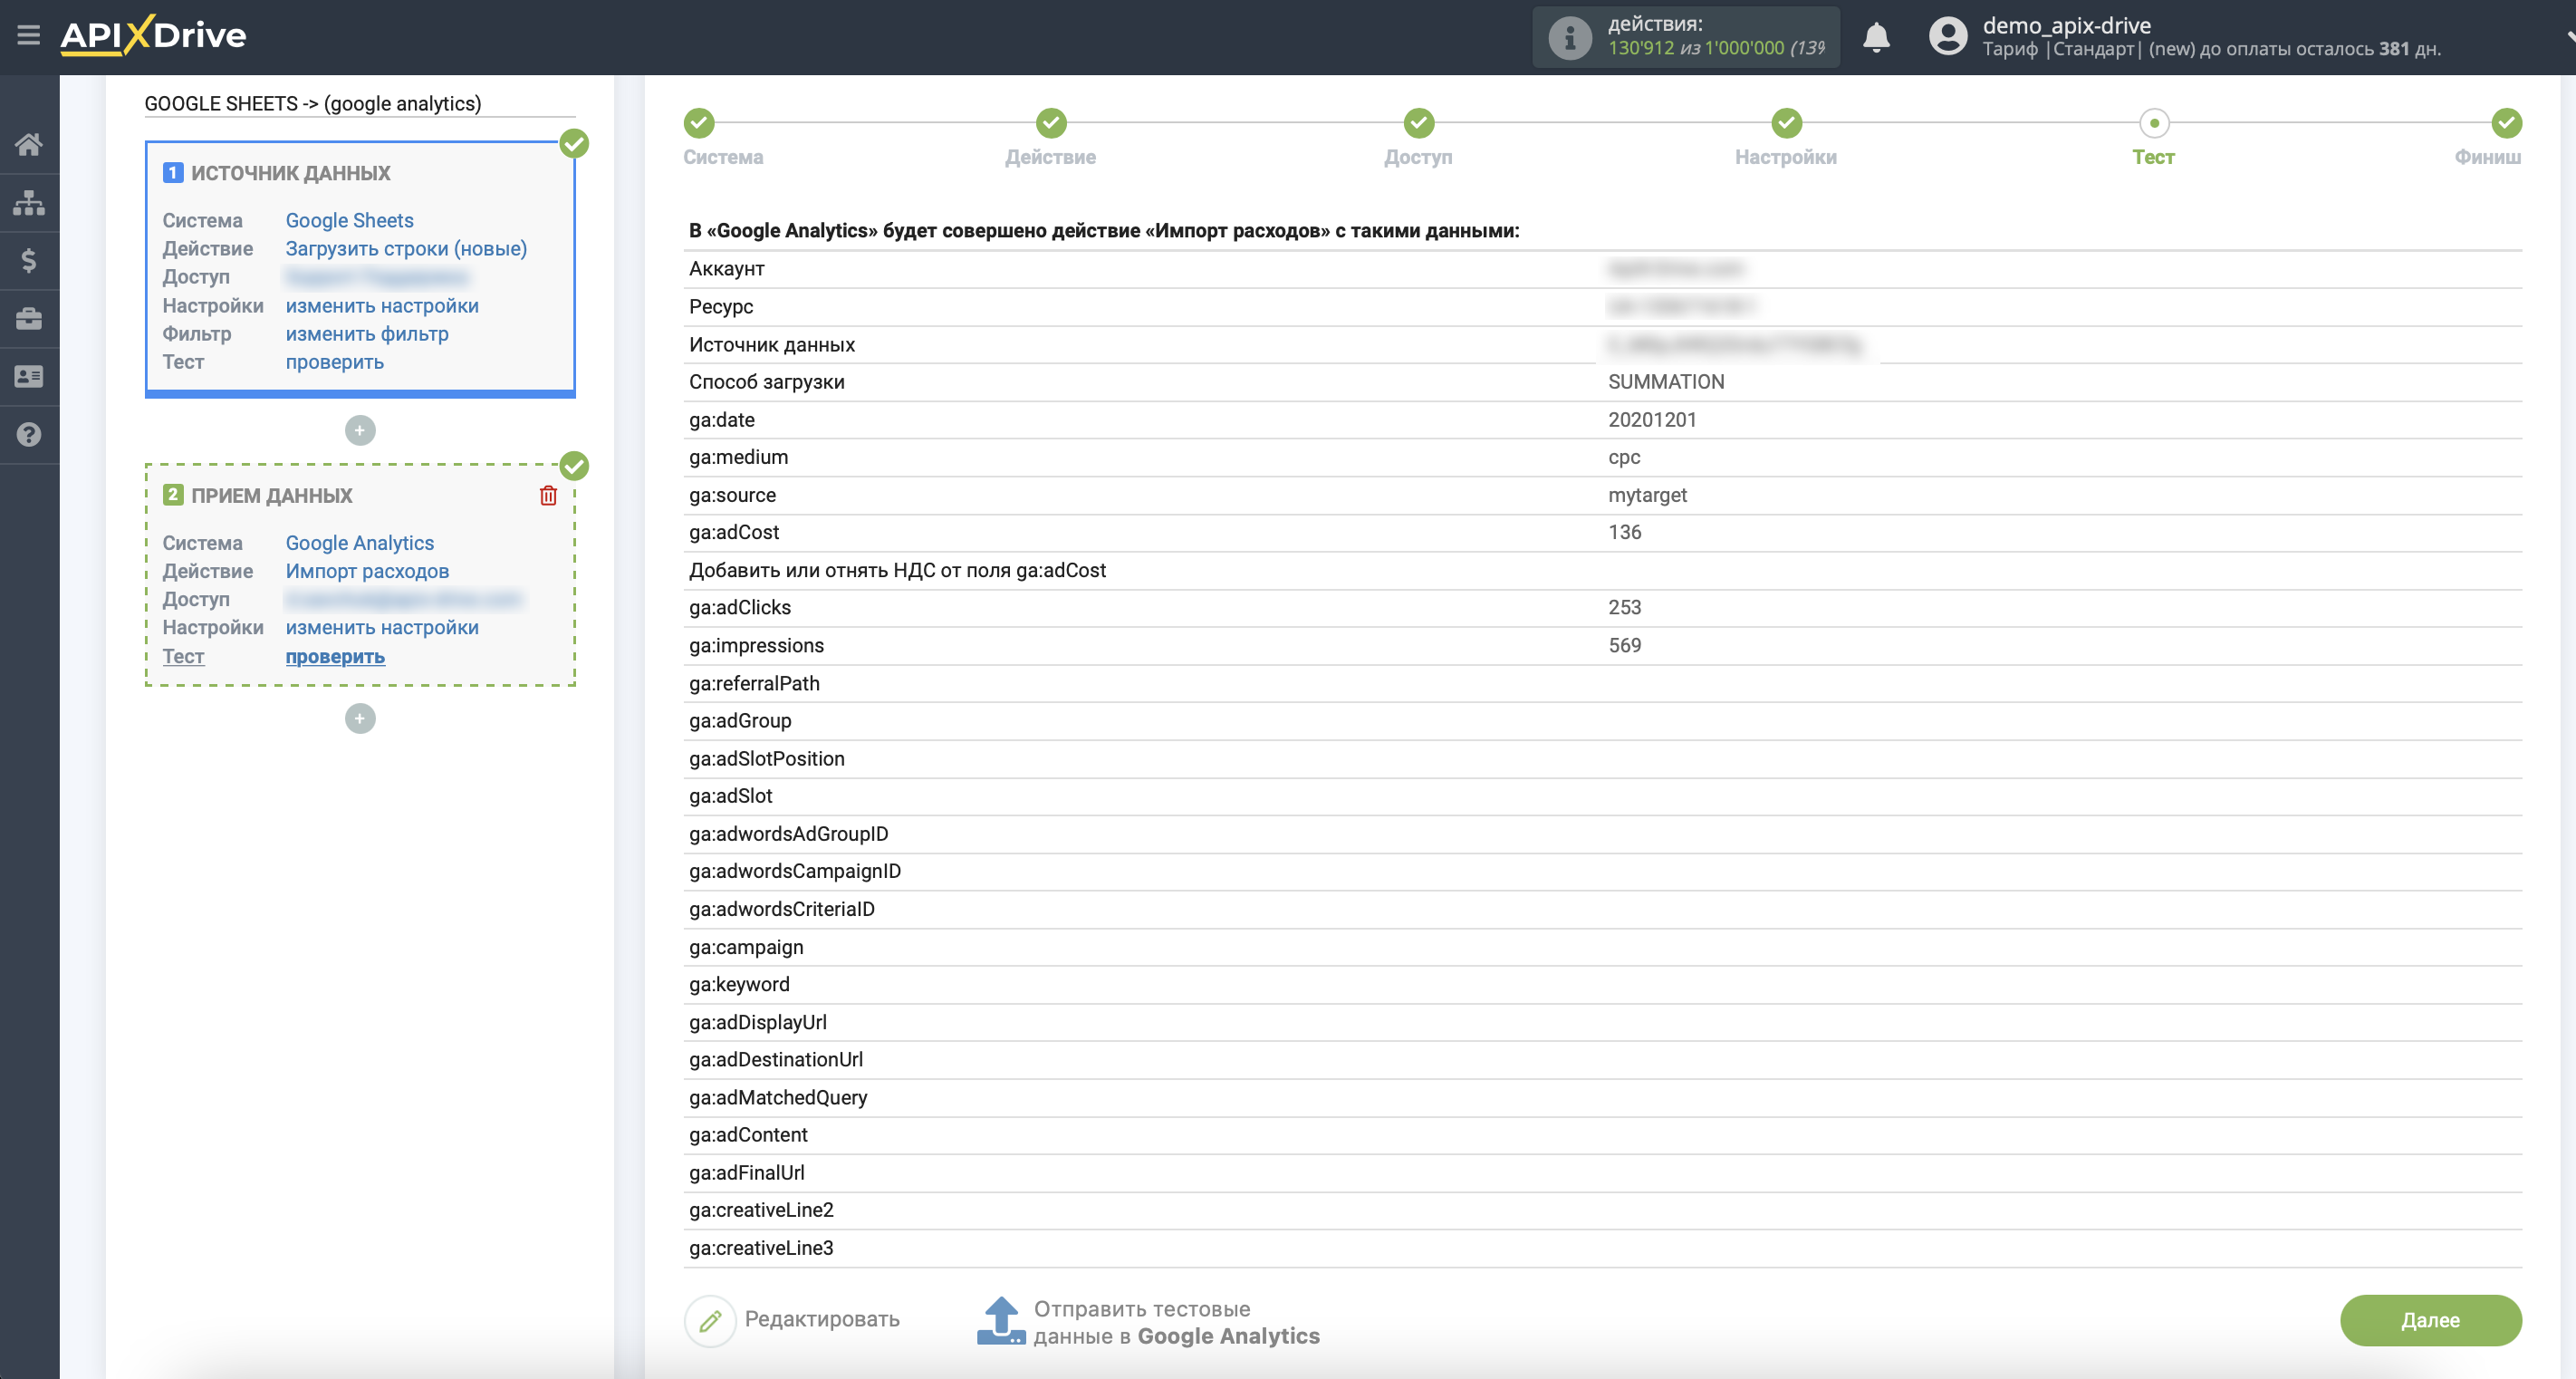The width and height of the screenshot is (2576, 1379).
Task: Click the demo_apix-drive account name
Action: tap(2067, 25)
